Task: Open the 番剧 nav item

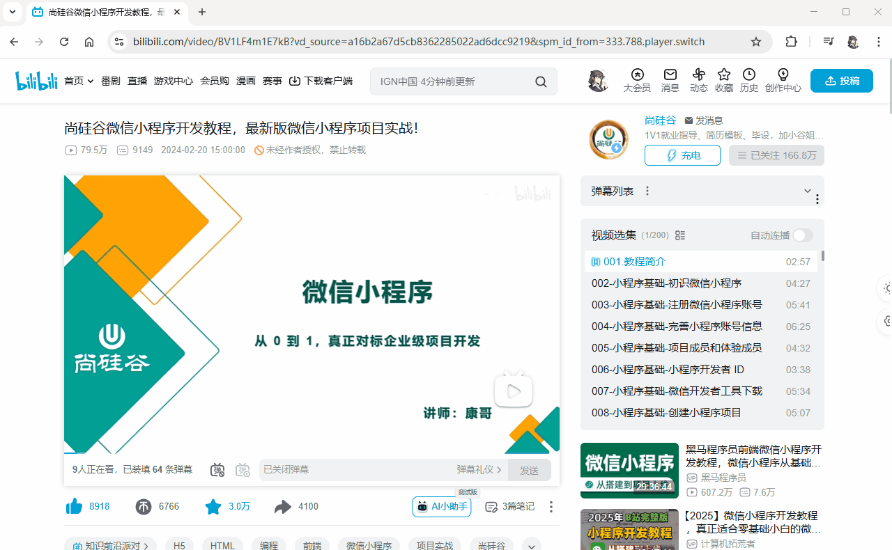Action: [111, 81]
